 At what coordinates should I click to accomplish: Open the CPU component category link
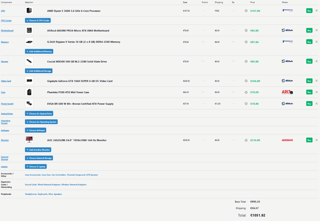pos(3,11)
